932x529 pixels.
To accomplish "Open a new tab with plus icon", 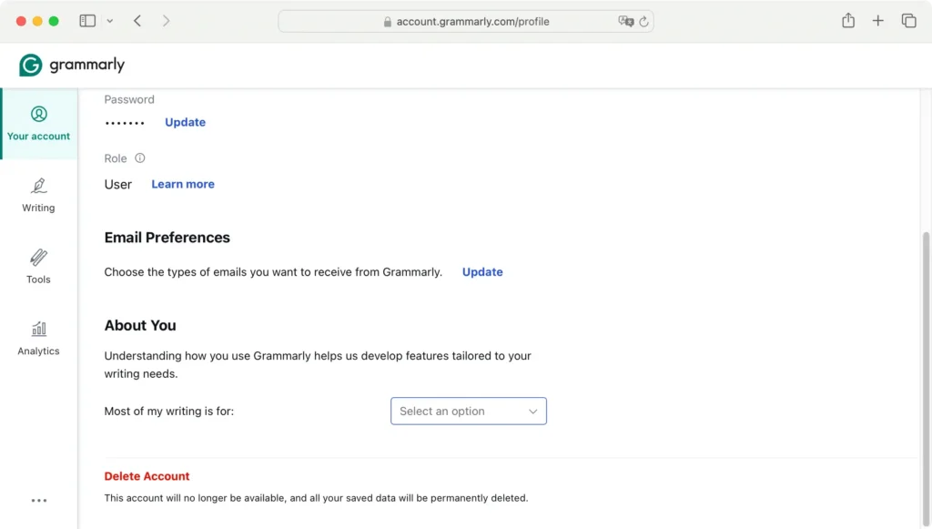I will (877, 21).
